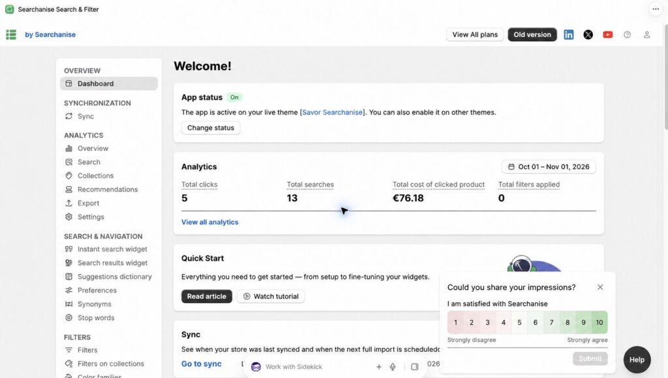Viewport: 668px width, 378px height.
Task: Select rating 1 in satisfaction survey
Action: (455, 323)
